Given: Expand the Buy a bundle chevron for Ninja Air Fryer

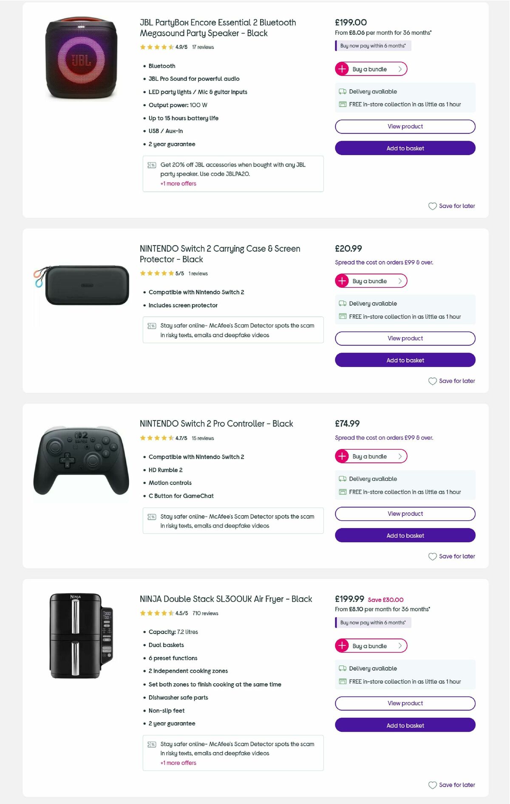Looking at the screenshot, I should click(x=399, y=646).
